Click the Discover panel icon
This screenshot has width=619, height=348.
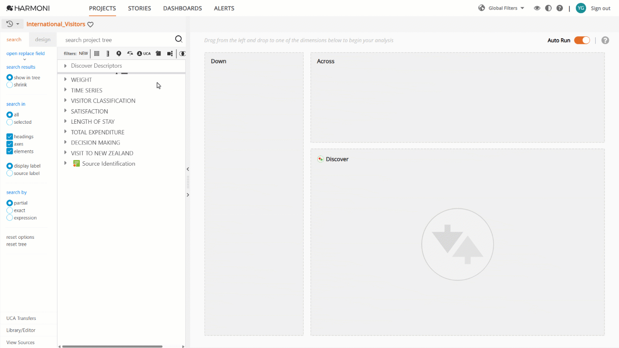(x=320, y=159)
